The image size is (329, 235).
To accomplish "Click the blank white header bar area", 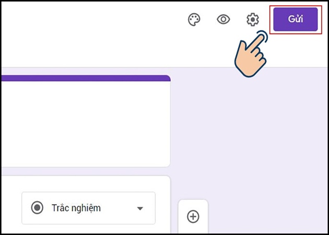I will point(92,34).
